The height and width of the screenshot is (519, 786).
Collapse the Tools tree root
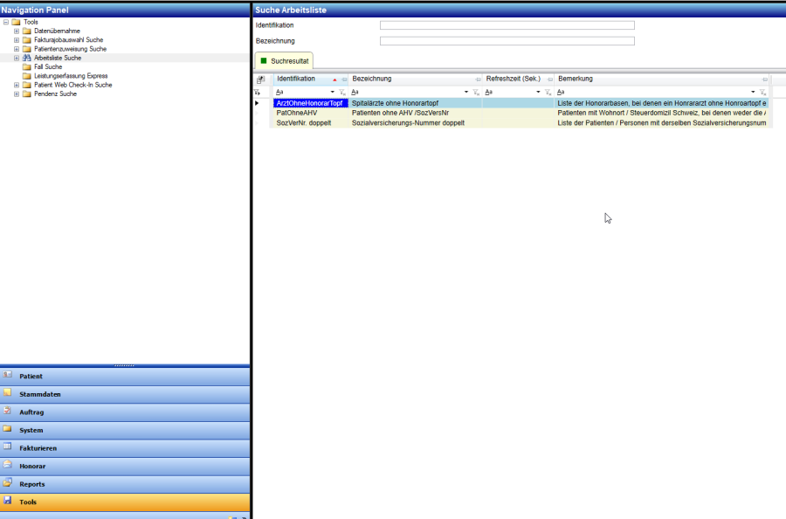click(6, 22)
